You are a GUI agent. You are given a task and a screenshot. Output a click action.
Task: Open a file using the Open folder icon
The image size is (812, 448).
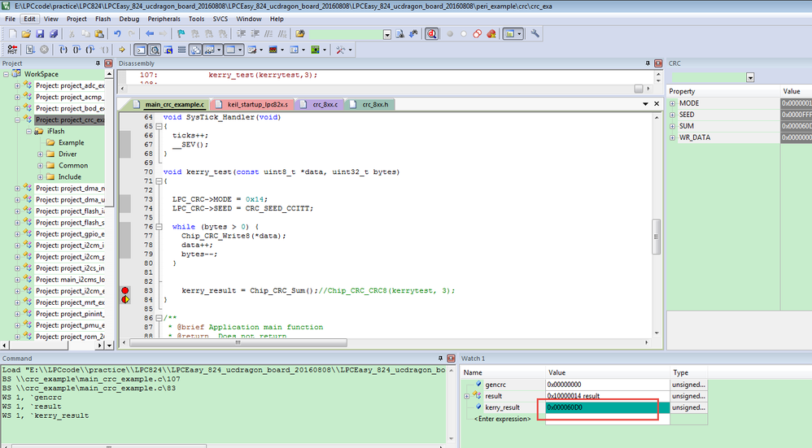point(26,33)
